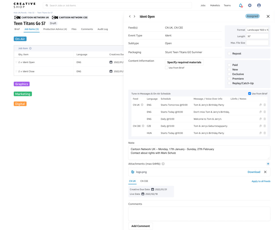Image resolution: width=275 pixels, height=230 pixels.
Task: Click the Comments text area
Action: tap(199, 214)
